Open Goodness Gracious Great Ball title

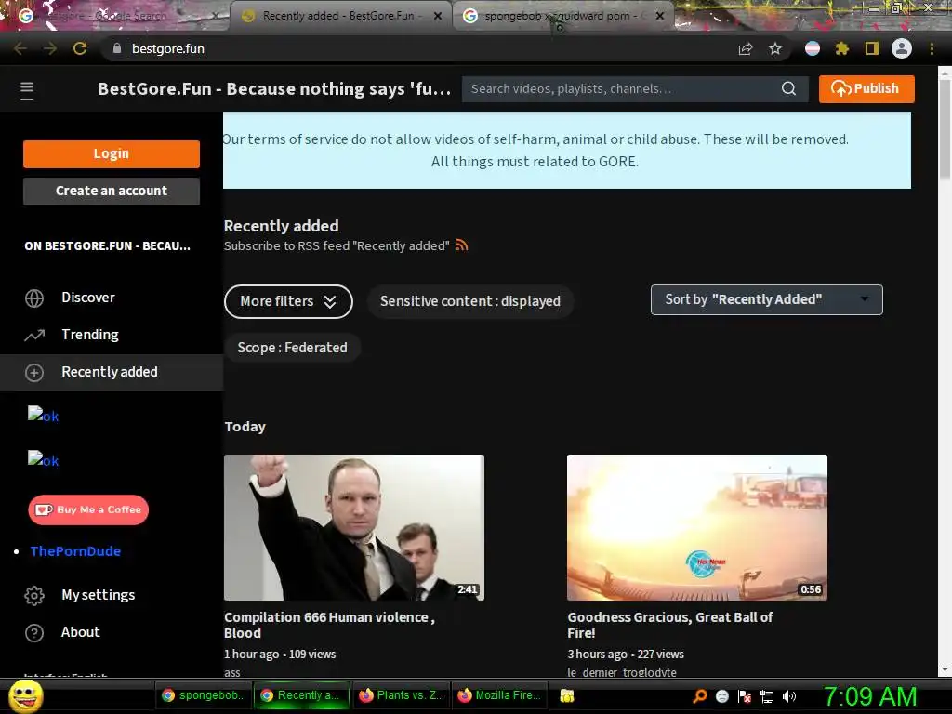(669, 625)
